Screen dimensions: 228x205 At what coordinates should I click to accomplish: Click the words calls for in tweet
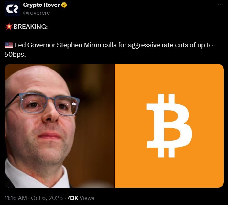click(114, 45)
